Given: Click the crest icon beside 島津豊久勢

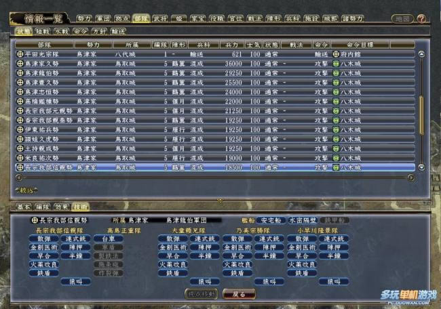Looking at the screenshot, I should pos(20,83).
